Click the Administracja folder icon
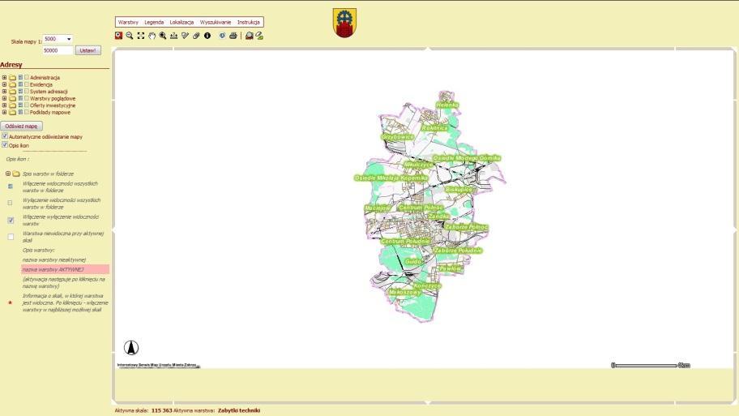The width and height of the screenshot is (739, 416). pos(13,77)
